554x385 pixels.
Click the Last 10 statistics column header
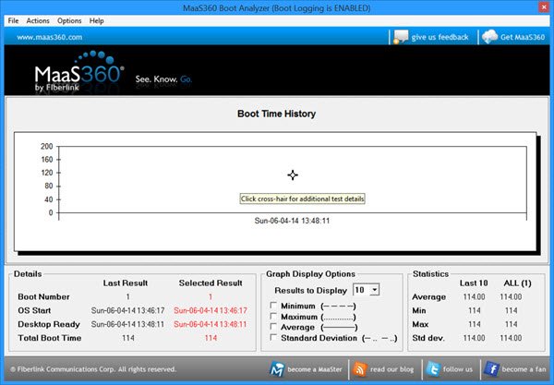coord(474,283)
